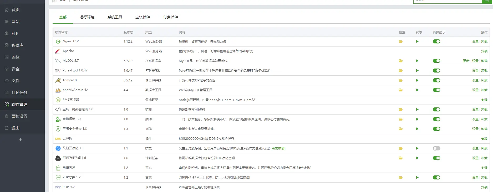Click the Tomcat 8 status play icon
Viewport: 493px width, 192px height.
[417, 80]
